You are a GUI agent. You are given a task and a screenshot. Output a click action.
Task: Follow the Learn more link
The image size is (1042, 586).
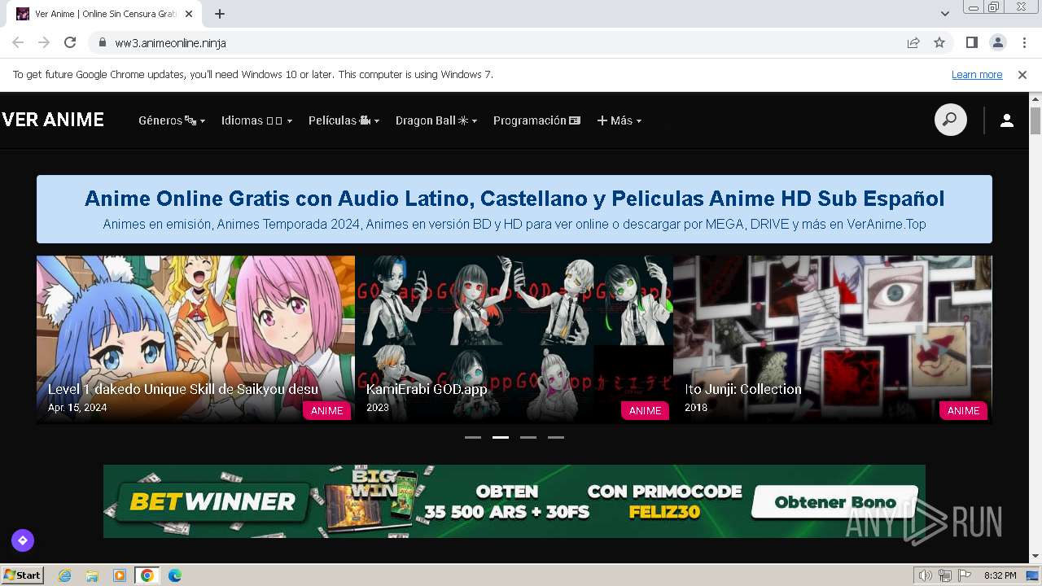(x=977, y=75)
